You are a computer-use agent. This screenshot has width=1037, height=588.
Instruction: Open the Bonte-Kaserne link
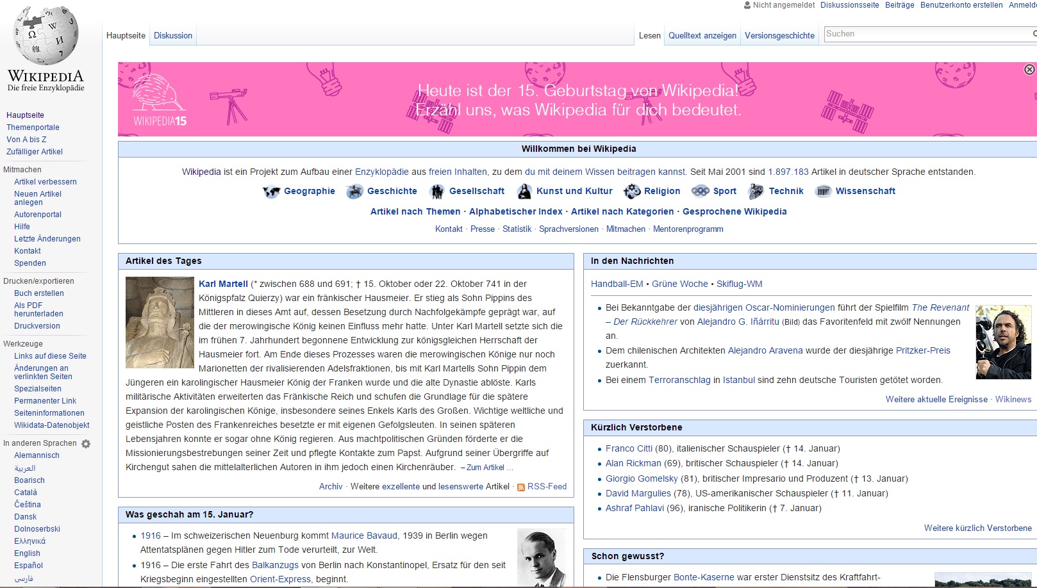pos(704,577)
